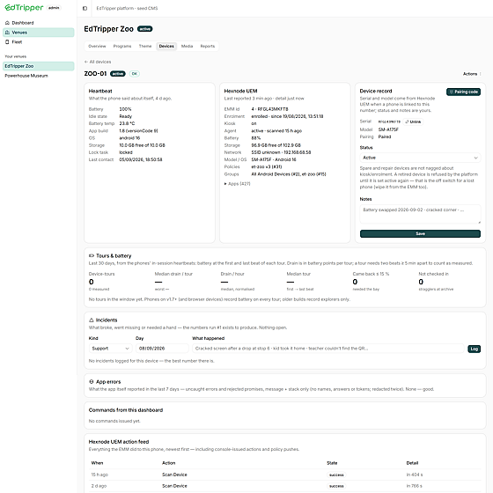493x493 pixels.
Task: Click the incident Day date field
Action: pyautogui.click(x=162, y=349)
